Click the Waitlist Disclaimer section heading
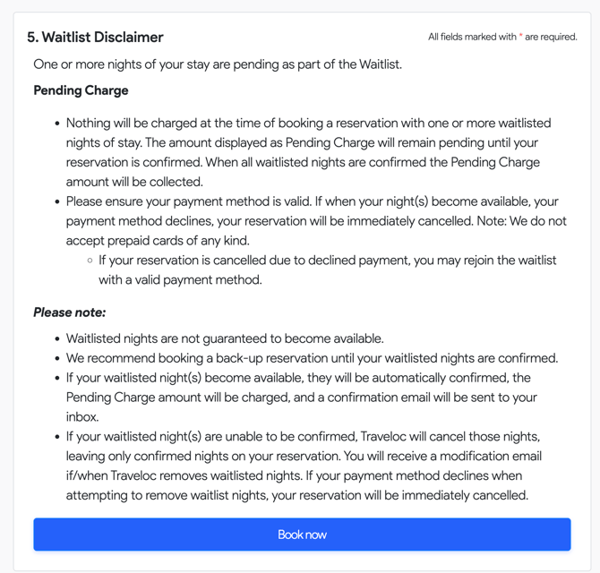Image resolution: width=600 pixels, height=573 pixels. pos(95,37)
